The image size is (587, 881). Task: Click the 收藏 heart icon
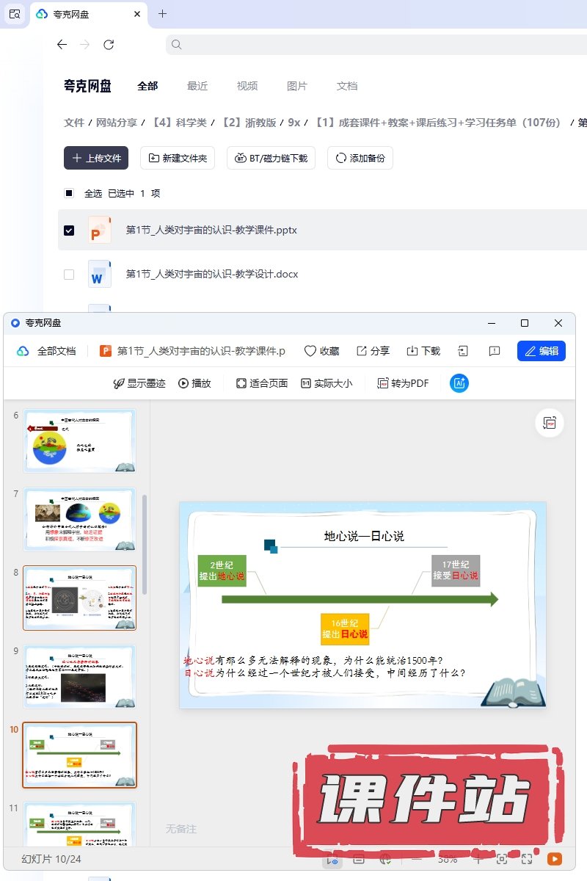click(321, 351)
